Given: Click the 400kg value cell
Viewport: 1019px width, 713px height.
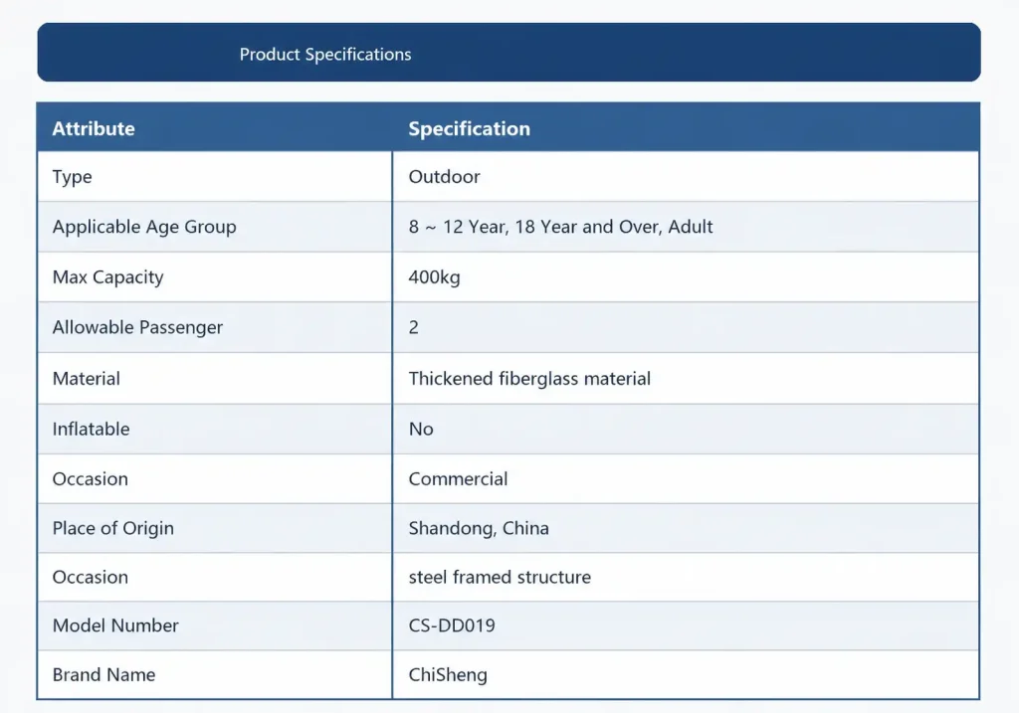Looking at the screenshot, I should [x=686, y=277].
